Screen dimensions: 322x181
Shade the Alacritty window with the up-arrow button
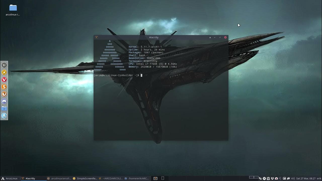pyautogui.click(x=210, y=37)
